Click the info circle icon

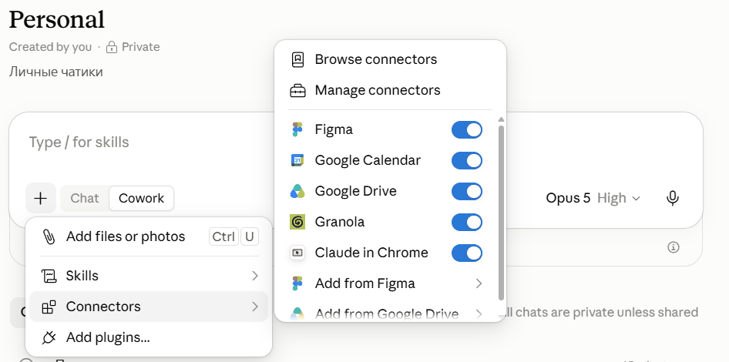click(674, 247)
